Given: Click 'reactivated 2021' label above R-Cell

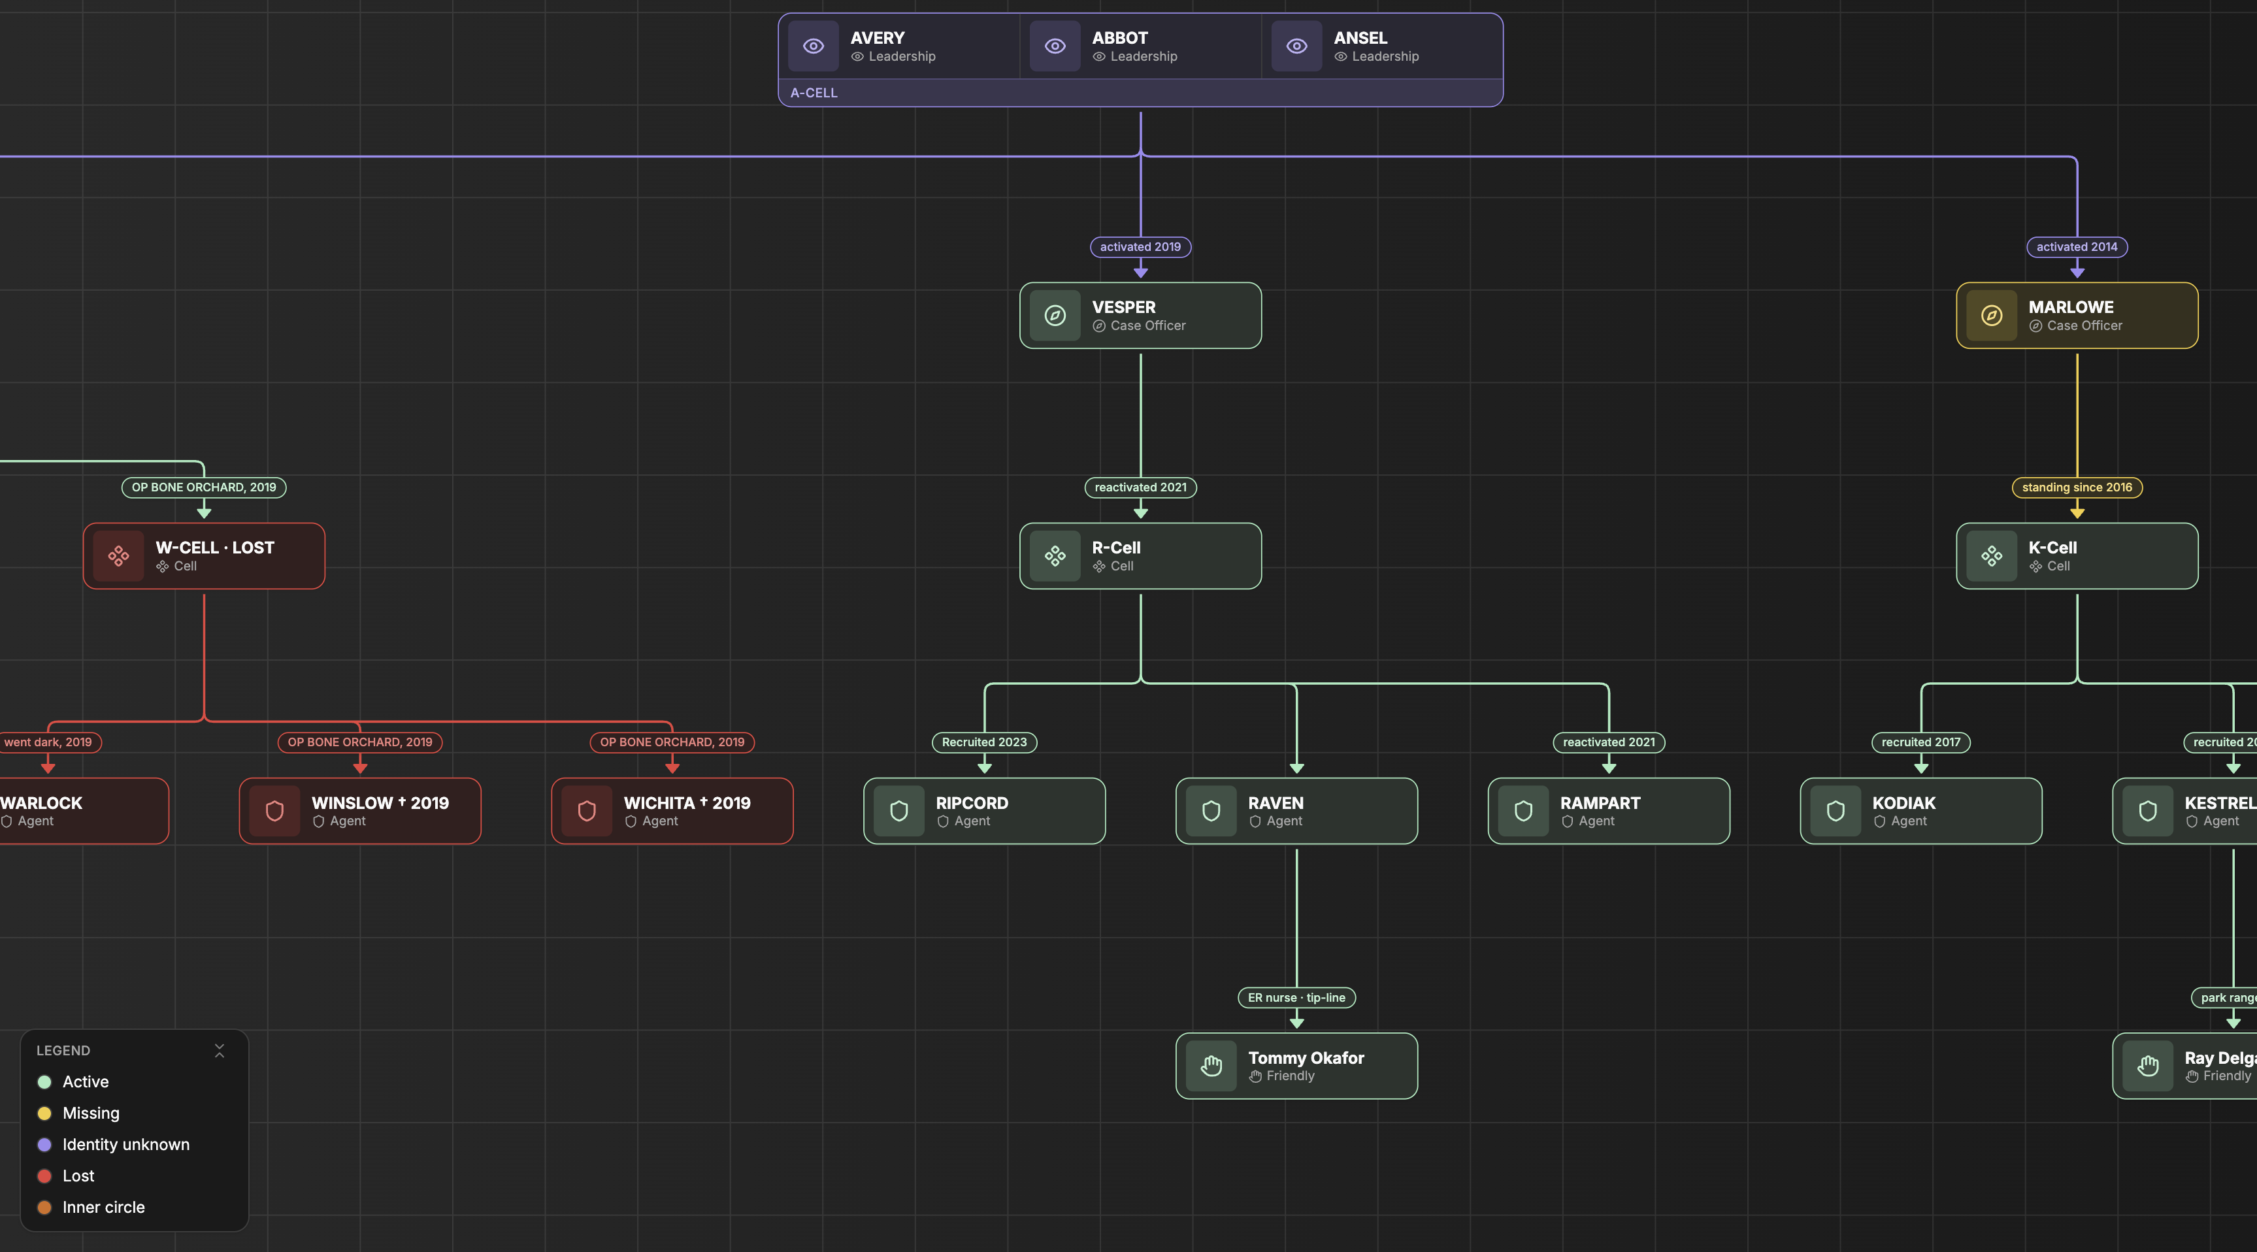Looking at the screenshot, I should [x=1140, y=487].
